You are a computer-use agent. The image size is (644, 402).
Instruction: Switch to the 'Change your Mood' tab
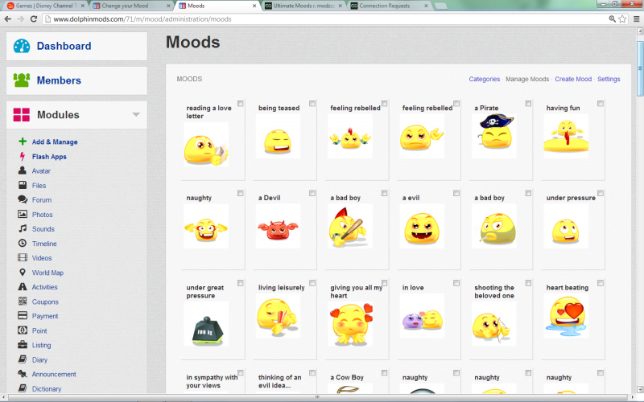coord(131,6)
